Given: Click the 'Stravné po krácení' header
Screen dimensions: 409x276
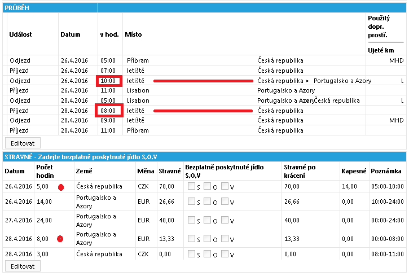Looking at the screenshot, I should point(300,171).
